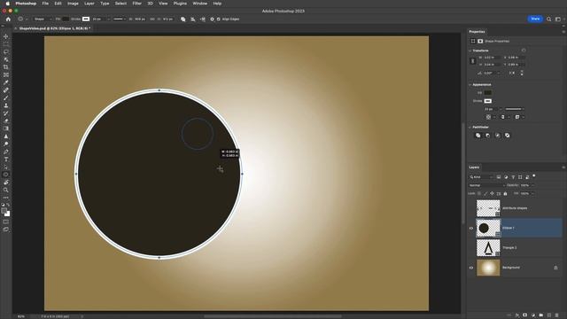This screenshot has width=567, height=319.
Task: Select the Eraser tool
Action: click(x=6, y=121)
